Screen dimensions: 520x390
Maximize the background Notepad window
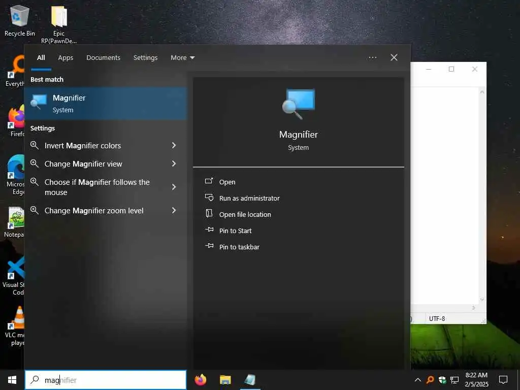(x=451, y=69)
